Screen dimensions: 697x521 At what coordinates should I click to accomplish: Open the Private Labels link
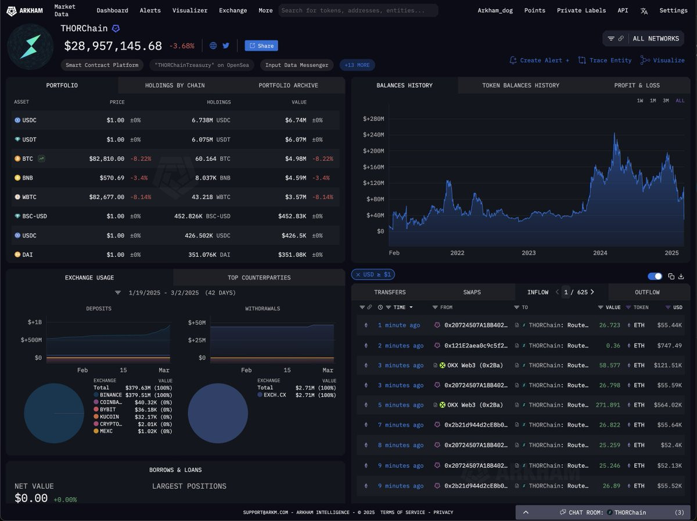581,10
